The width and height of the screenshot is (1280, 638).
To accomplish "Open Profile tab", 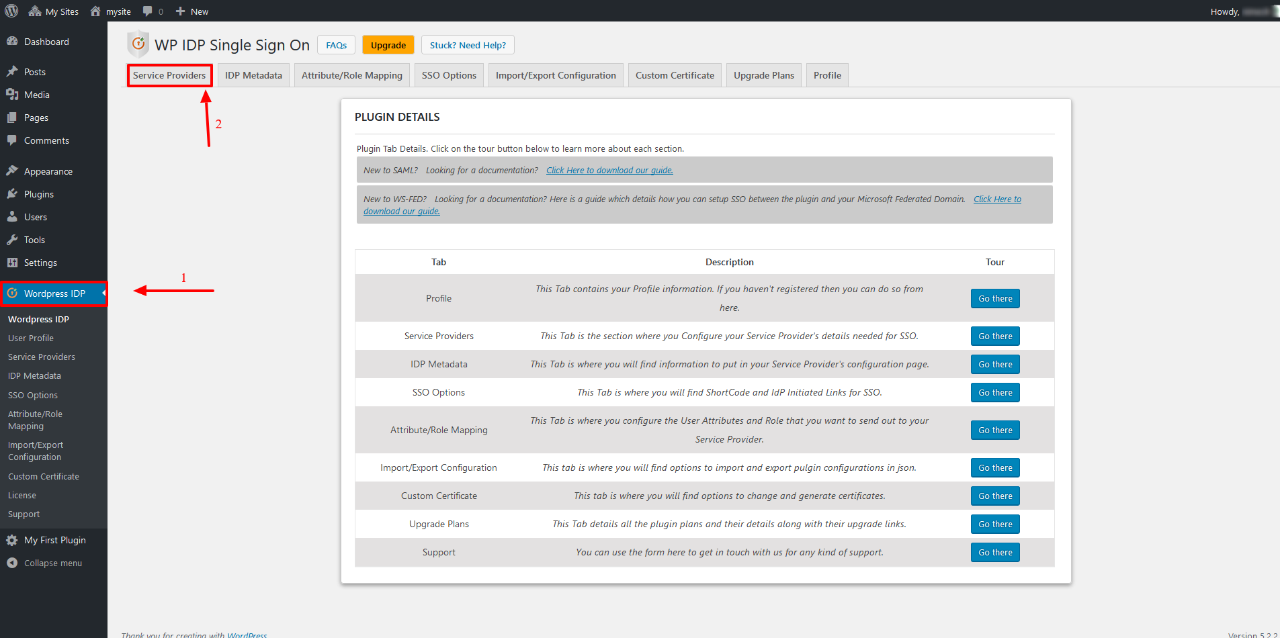I will point(827,75).
